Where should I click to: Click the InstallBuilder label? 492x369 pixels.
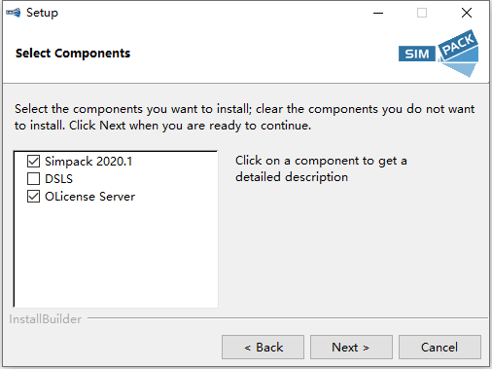(45, 319)
